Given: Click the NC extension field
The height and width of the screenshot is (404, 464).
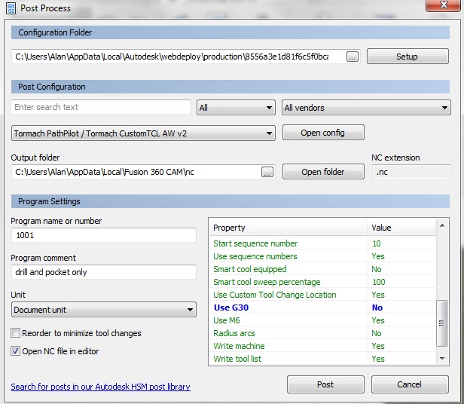Looking at the screenshot, I should (411, 172).
